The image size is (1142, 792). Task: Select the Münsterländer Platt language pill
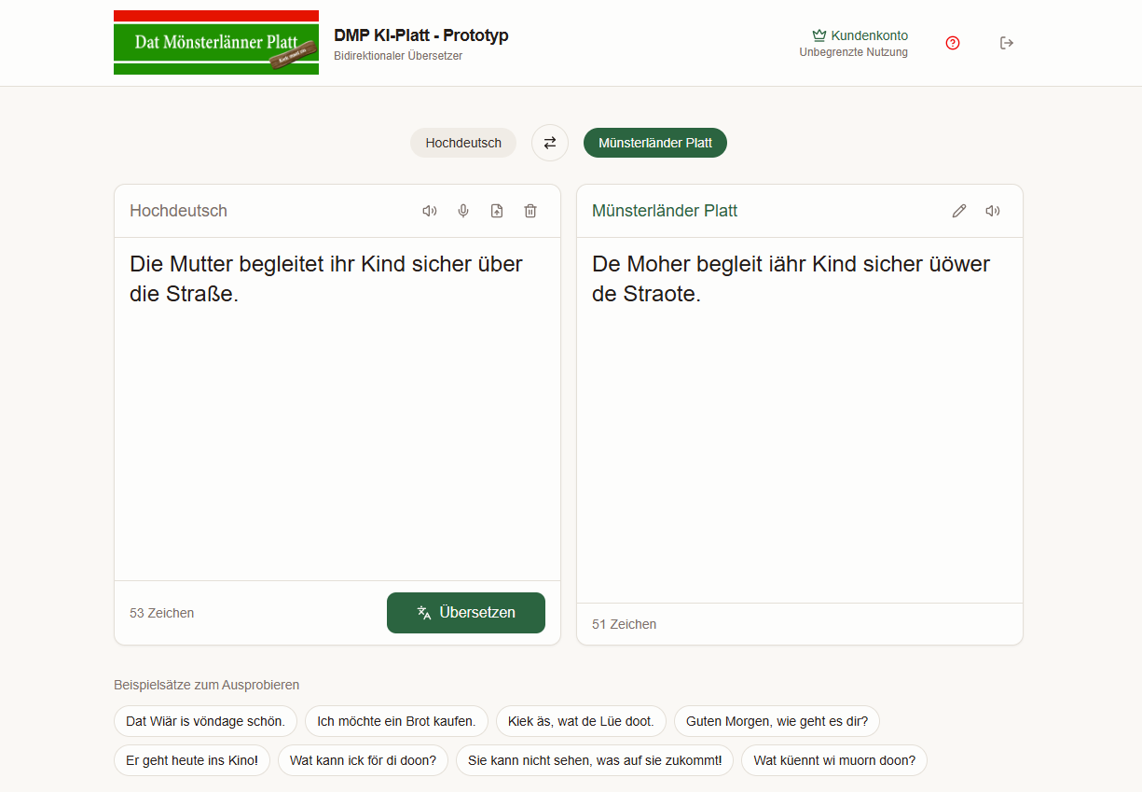tap(655, 143)
